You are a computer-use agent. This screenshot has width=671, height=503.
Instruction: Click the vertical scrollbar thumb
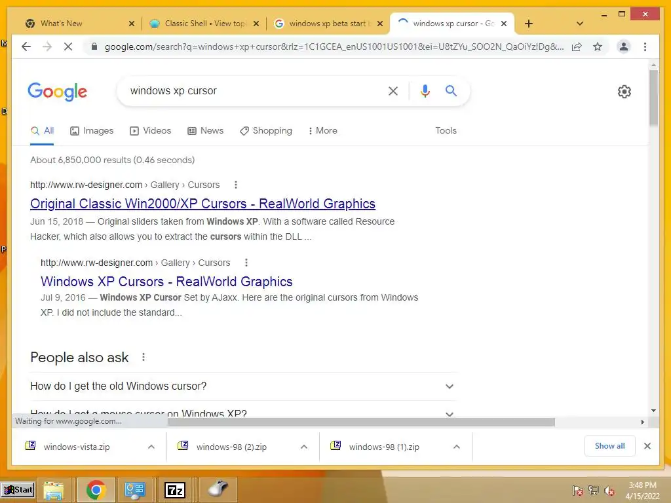(x=653, y=98)
